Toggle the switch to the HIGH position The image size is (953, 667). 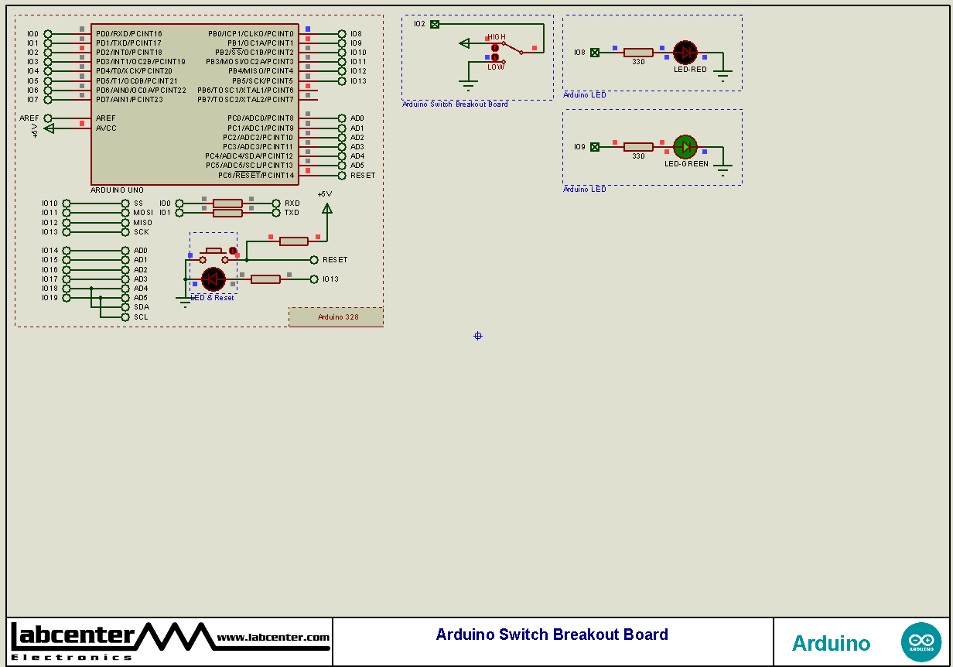pos(495,46)
